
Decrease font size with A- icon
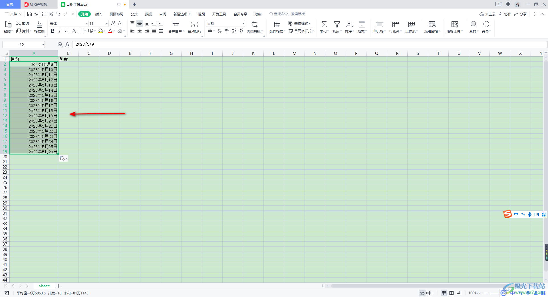click(120, 23)
